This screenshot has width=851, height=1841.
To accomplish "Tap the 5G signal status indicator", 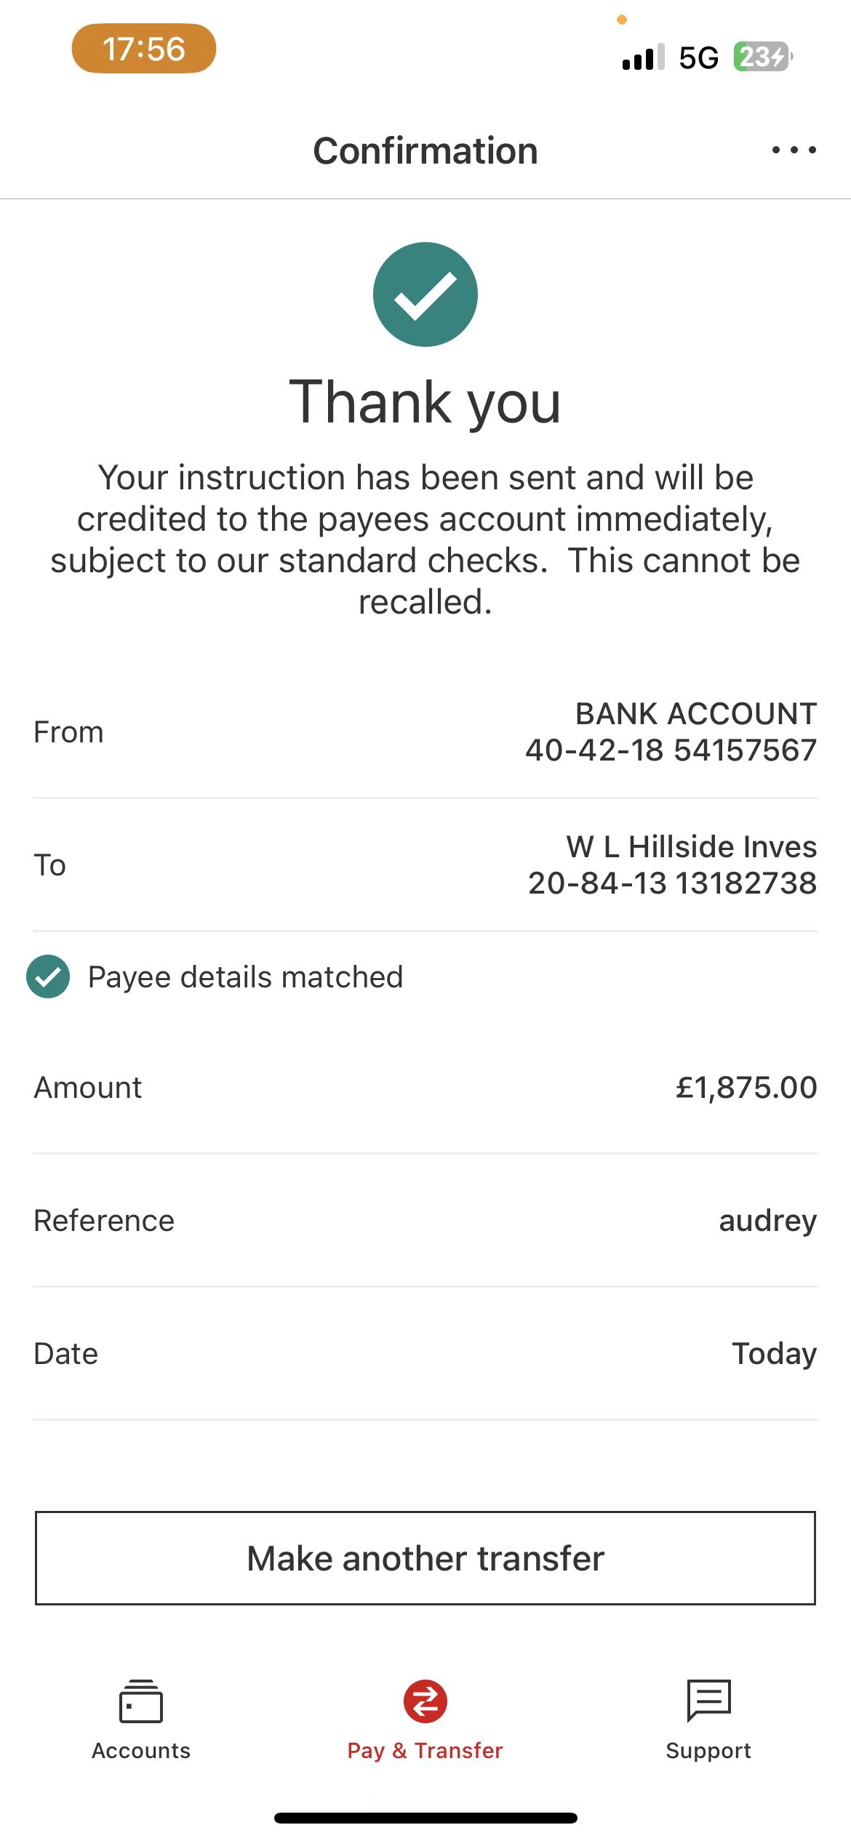I will (x=698, y=57).
